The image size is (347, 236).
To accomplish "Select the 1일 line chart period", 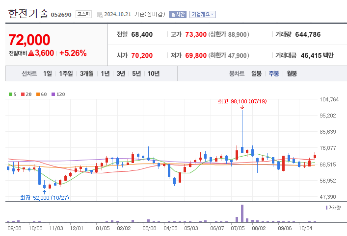I will (47, 73).
